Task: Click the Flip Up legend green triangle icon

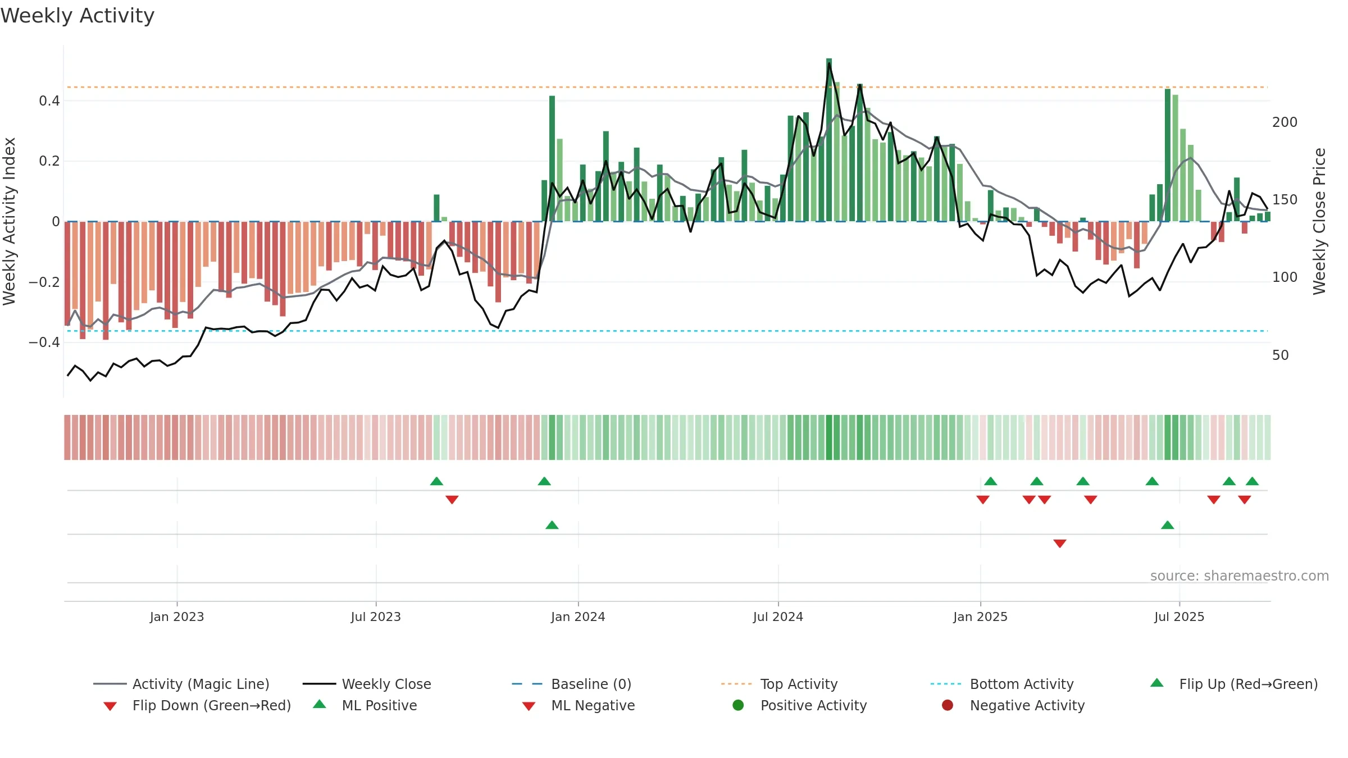Action: [x=1157, y=683]
